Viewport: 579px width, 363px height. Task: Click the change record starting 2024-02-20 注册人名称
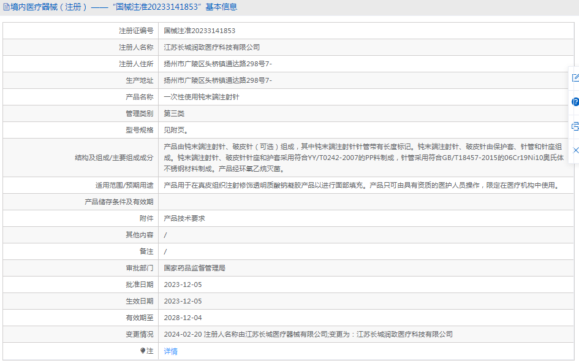pos(308,334)
